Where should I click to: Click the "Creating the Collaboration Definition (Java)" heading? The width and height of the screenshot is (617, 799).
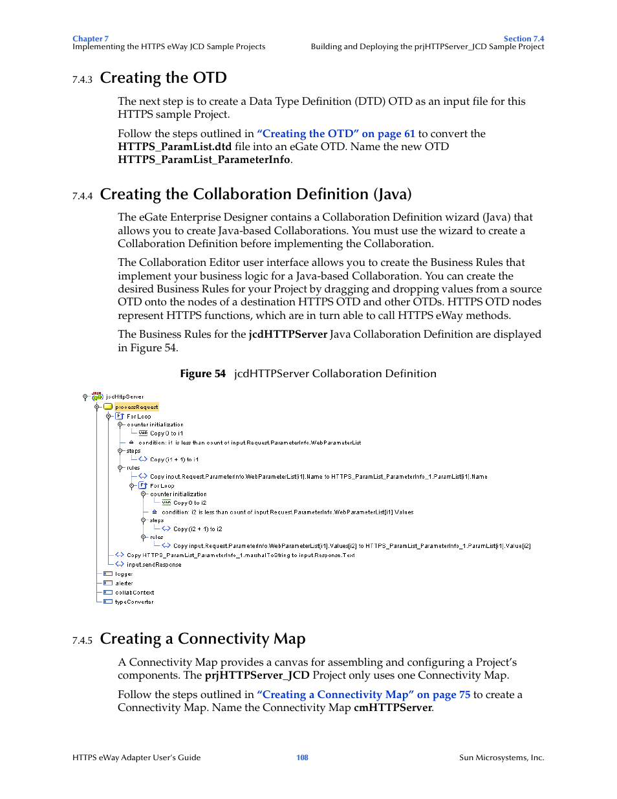pos(255,194)
